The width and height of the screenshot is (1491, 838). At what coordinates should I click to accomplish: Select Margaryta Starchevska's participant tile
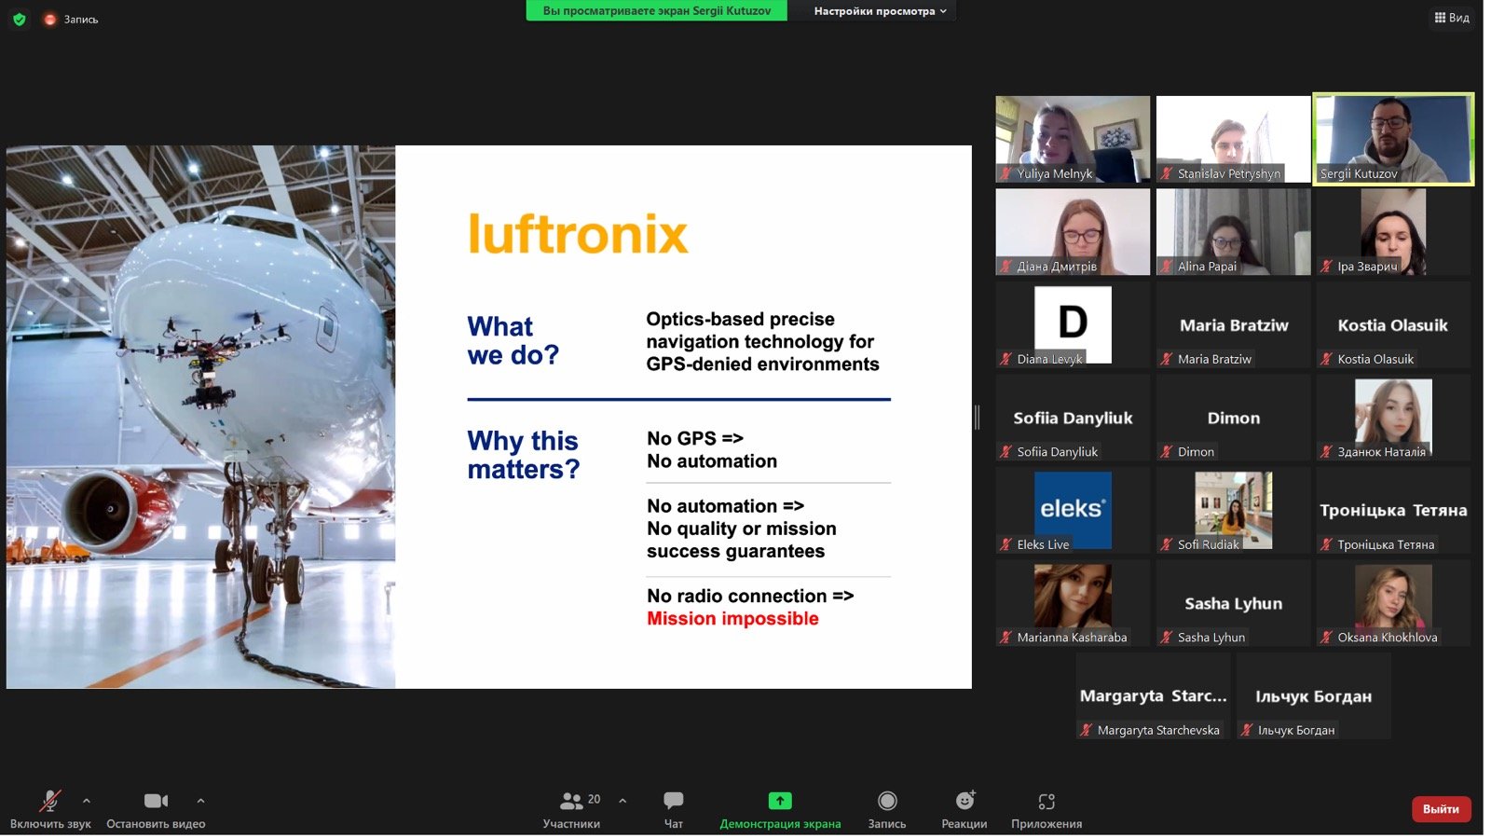click(1153, 695)
